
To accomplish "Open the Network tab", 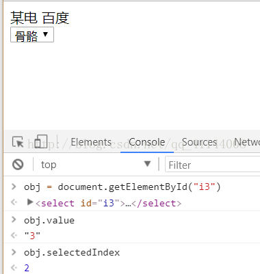I will (247, 142).
